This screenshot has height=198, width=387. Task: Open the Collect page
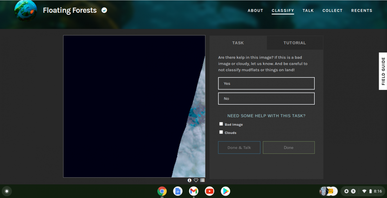pos(332,10)
